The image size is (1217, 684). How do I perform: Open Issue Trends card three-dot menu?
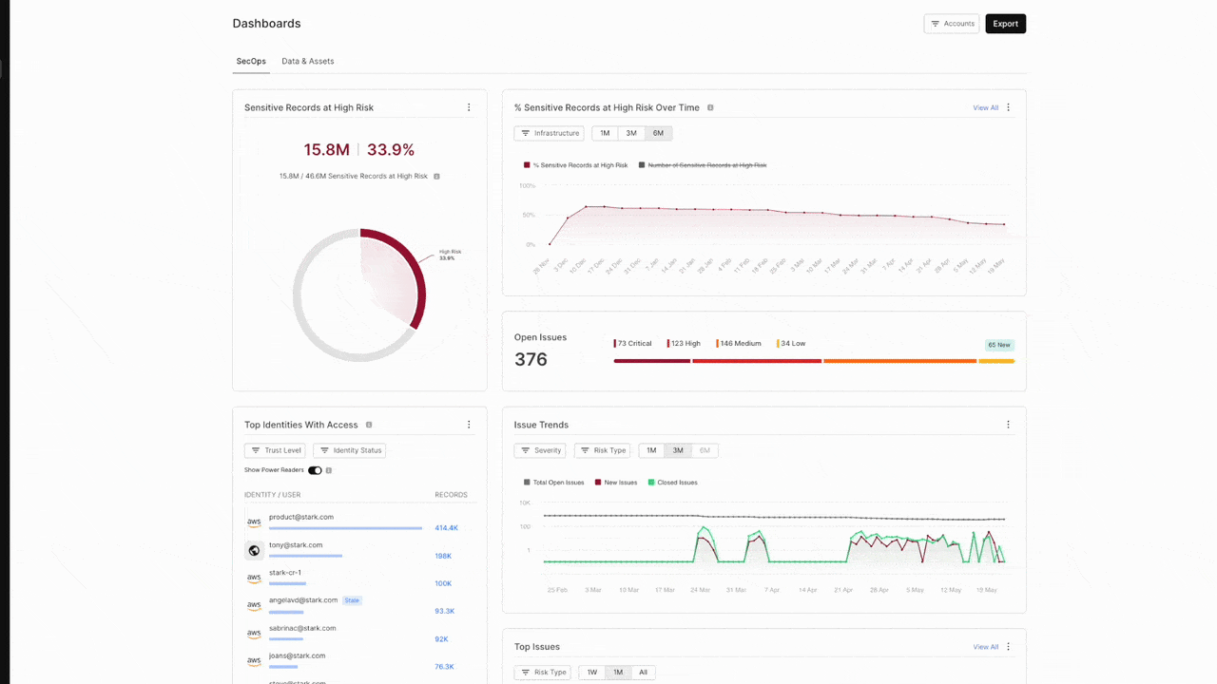[1009, 425]
